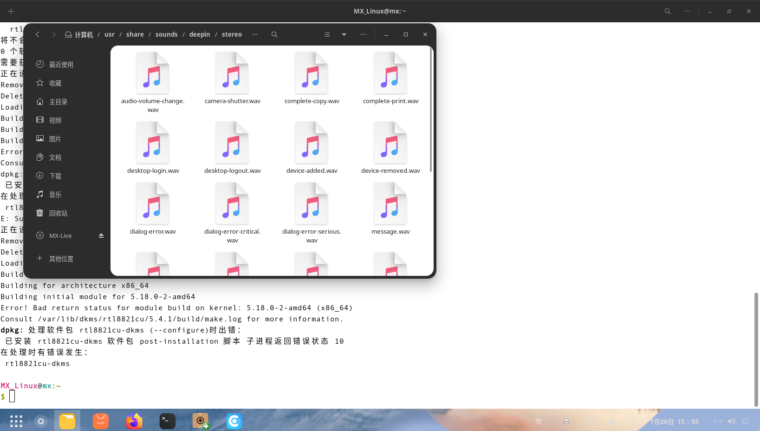Go back to previous folder
760x431 pixels.
(x=38, y=34)
